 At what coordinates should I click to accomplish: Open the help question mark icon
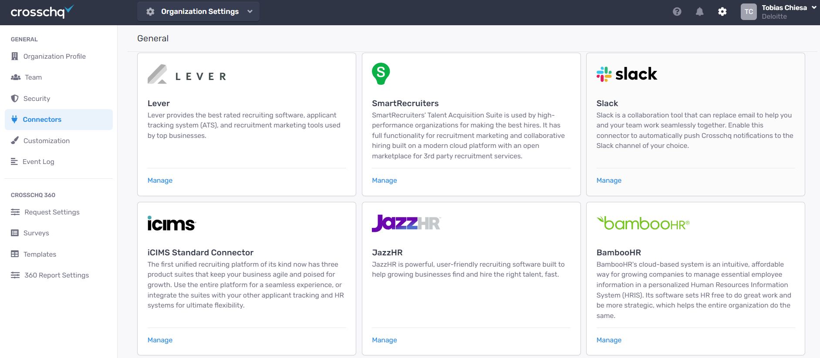click(677, 12)
